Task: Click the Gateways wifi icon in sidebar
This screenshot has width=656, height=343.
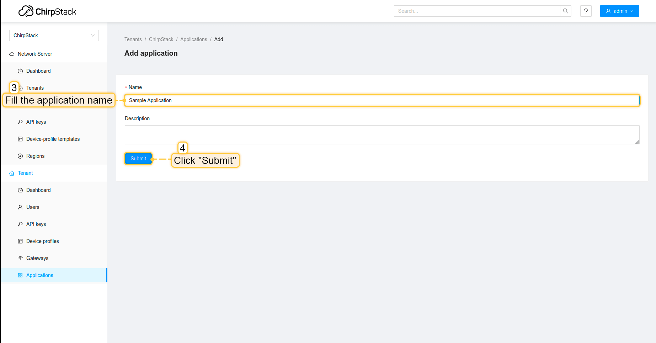Action: click(20, 258)
